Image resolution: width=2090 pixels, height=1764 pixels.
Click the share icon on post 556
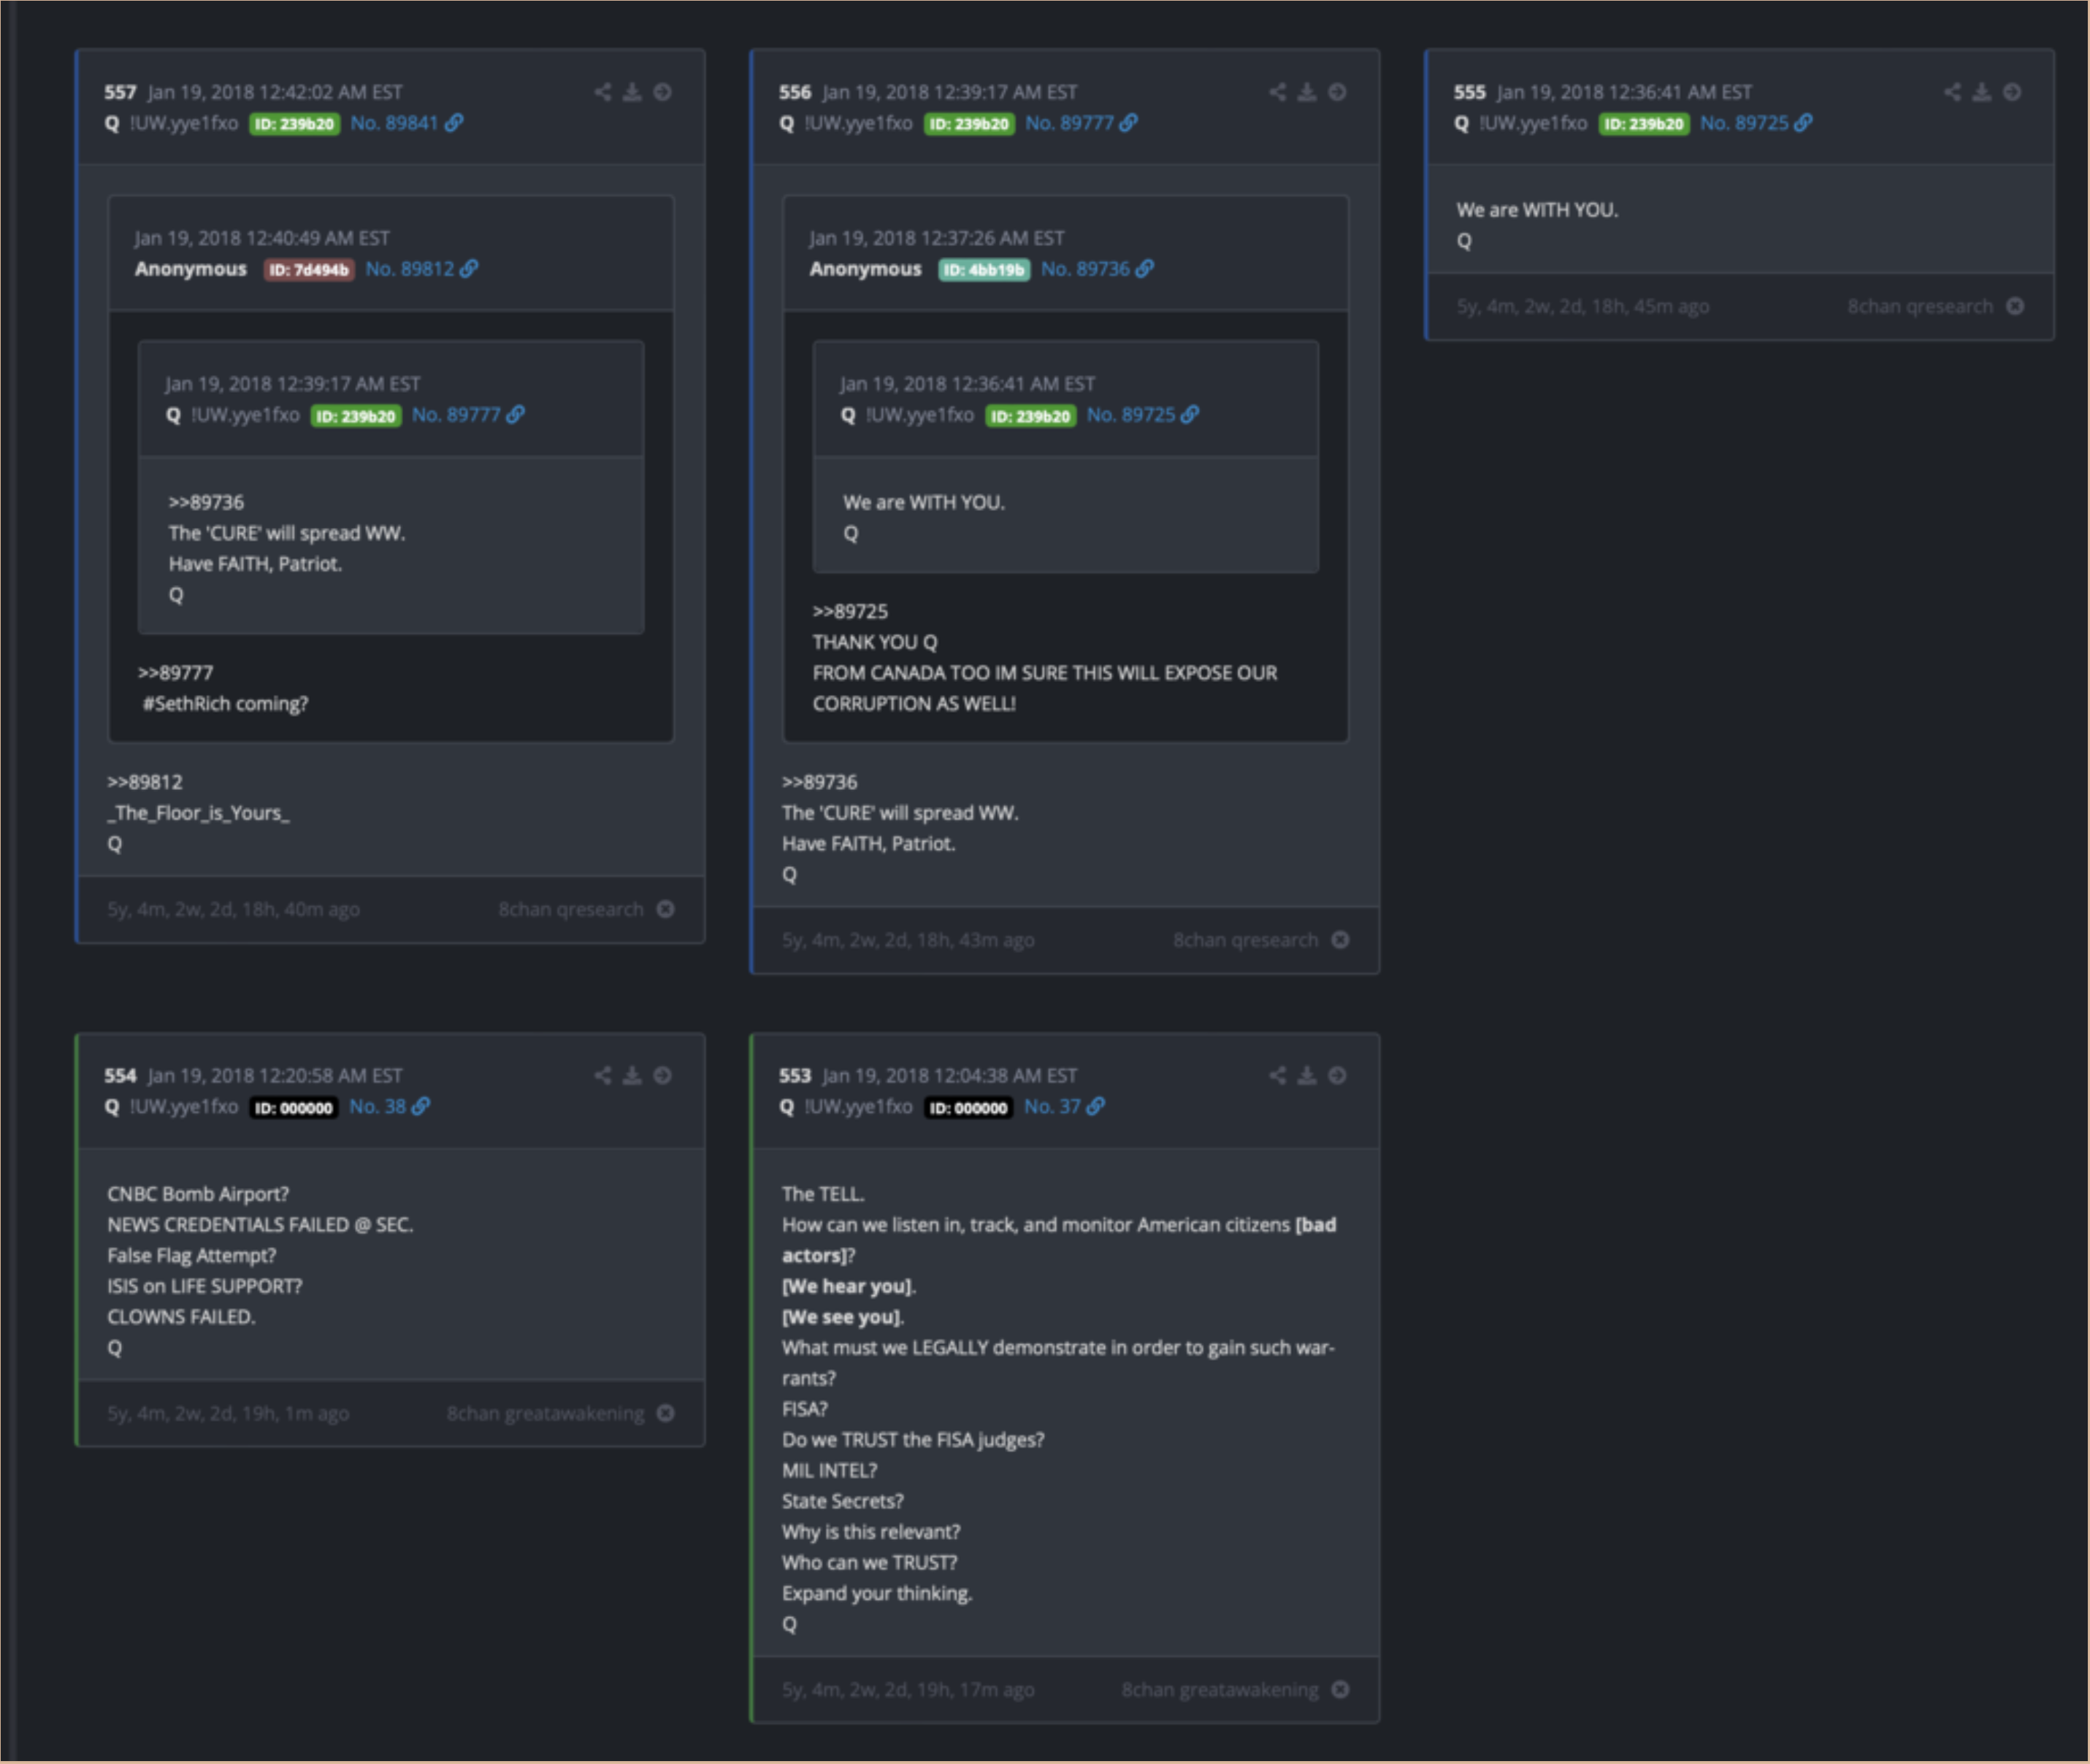pyautogui.click(x=1277, y=92)
